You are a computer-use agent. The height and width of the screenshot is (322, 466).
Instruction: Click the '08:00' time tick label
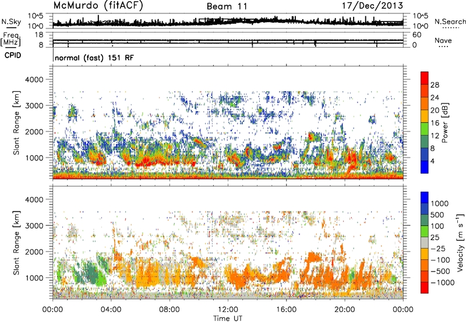170,310
